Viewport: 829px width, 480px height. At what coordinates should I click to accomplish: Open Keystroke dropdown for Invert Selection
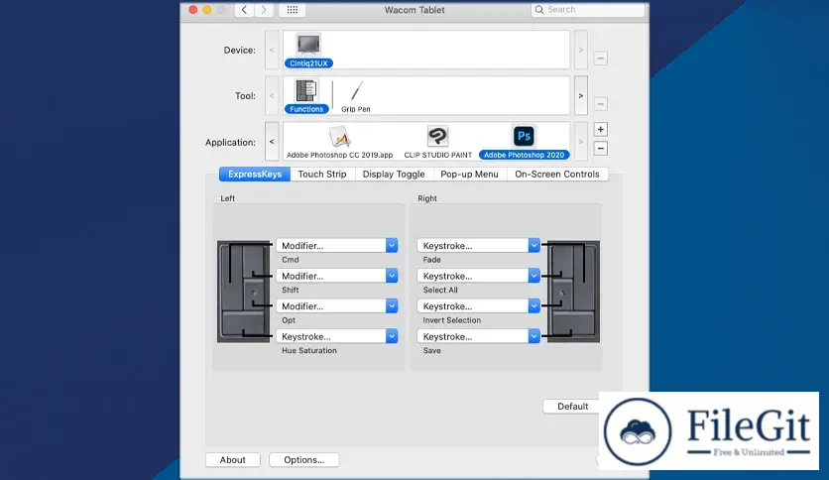coord(479,306)
